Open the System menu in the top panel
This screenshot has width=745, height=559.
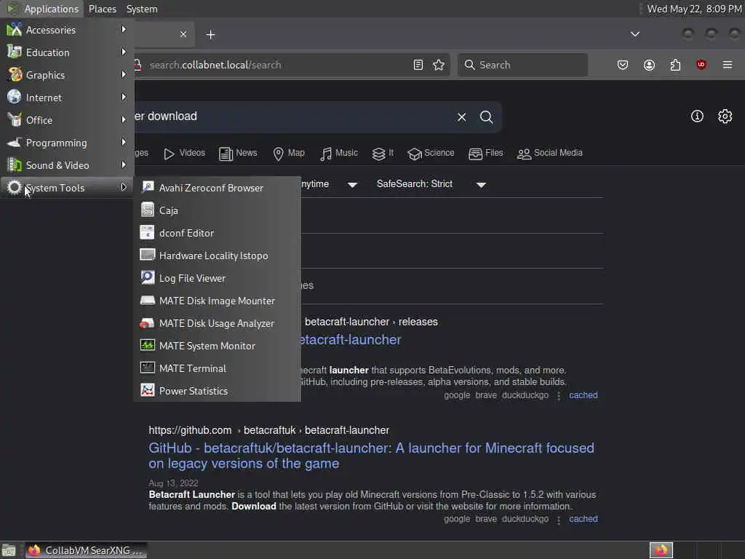pos(142,9)
